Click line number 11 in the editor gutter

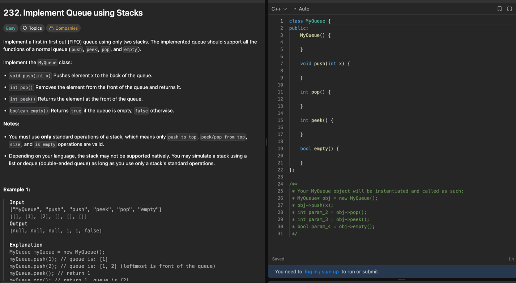coord(280,92)
